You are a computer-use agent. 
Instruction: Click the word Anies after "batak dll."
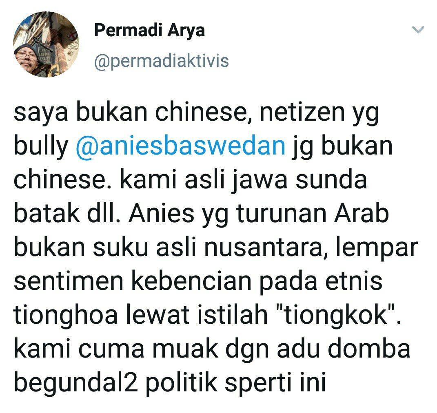click(x=161, y=214)
